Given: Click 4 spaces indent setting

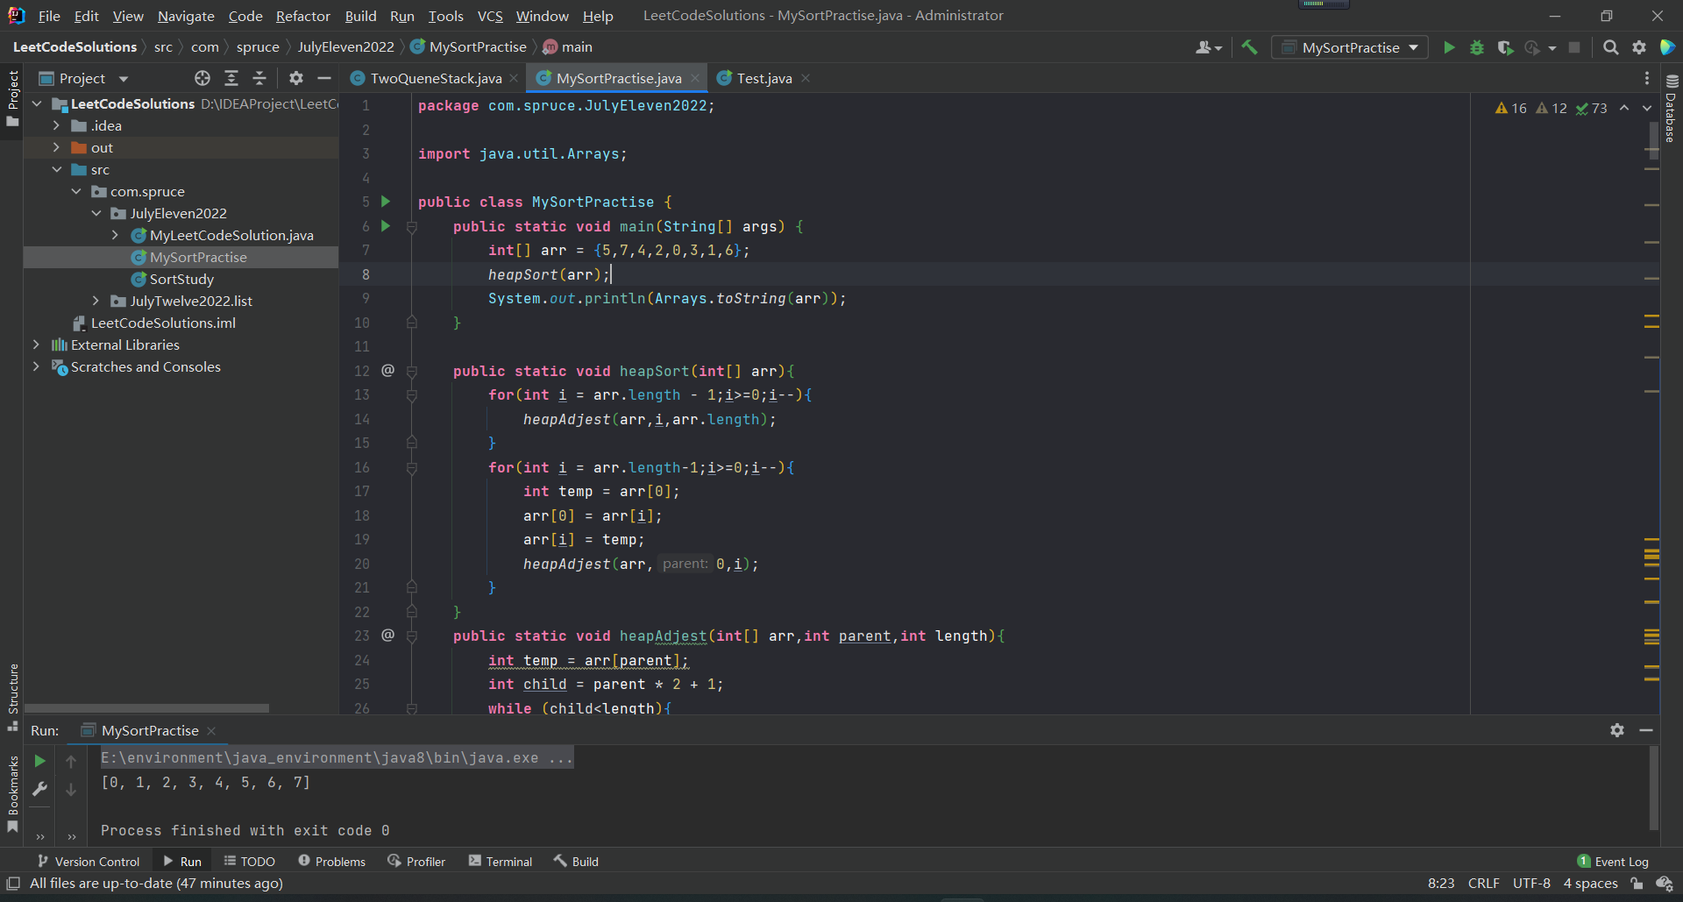Looking at the screenshot, I should pos(1590,884).
